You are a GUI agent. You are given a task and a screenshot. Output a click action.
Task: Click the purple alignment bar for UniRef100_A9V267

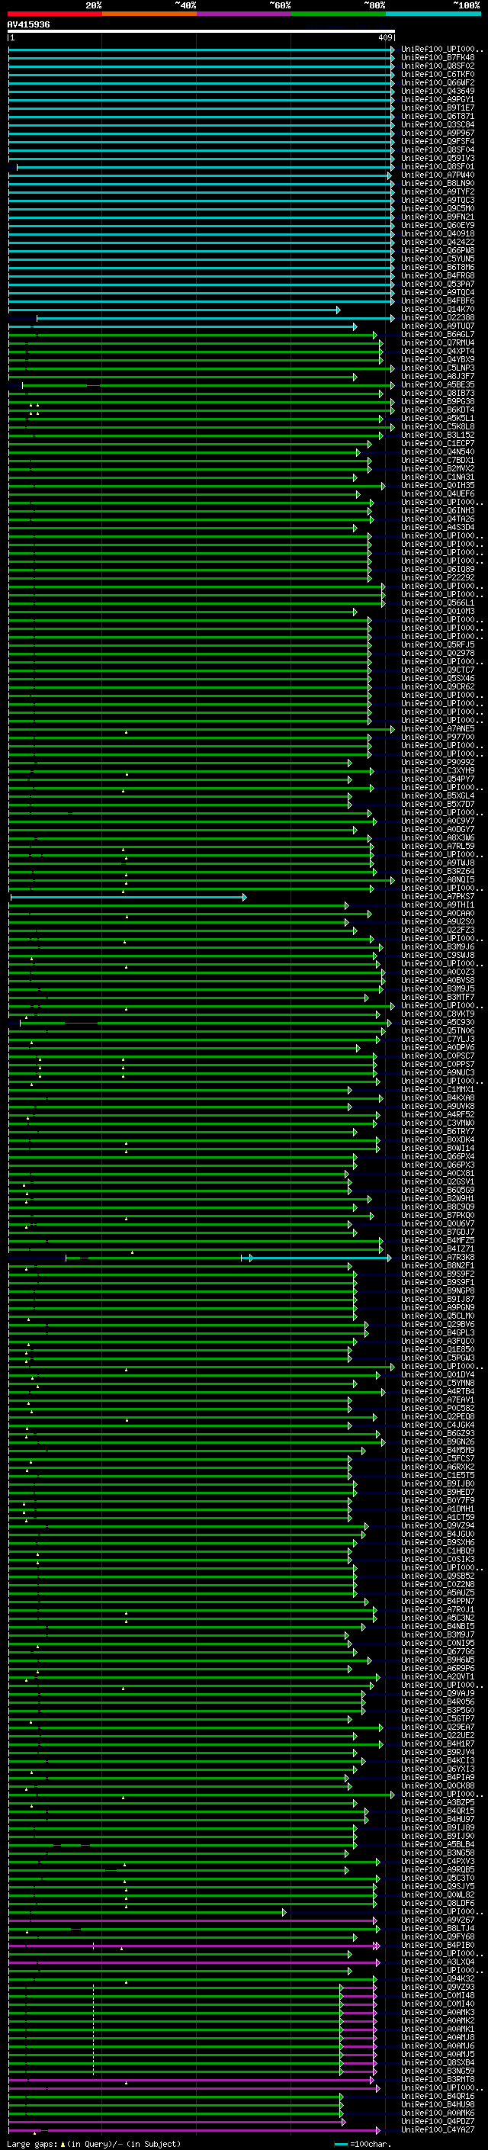(x=193, y=1920)
